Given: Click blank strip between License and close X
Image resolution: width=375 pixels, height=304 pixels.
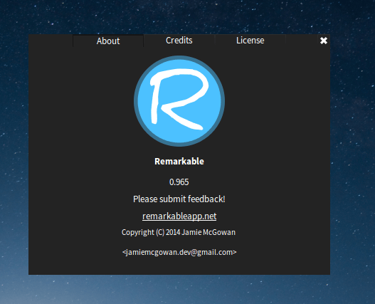Looking at the screenshot, I should (302, 41).
